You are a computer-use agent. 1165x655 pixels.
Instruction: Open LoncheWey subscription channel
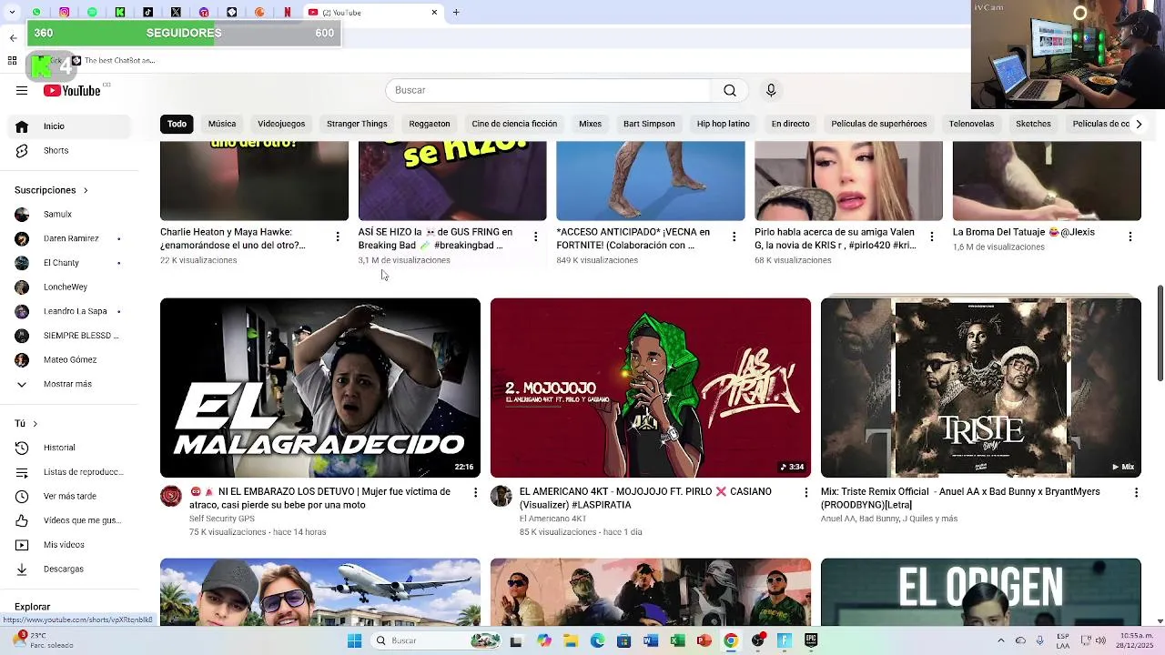(x=67, y=287)
